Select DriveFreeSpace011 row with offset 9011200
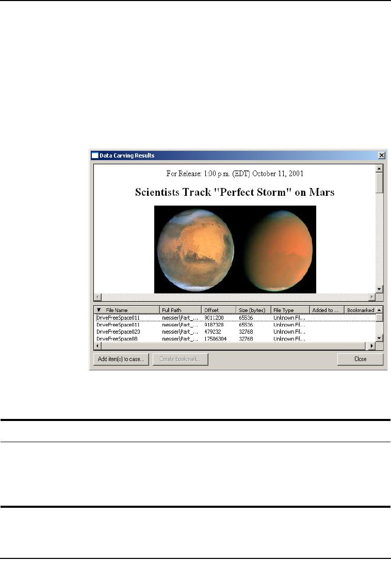 click(x=235, y=318)
